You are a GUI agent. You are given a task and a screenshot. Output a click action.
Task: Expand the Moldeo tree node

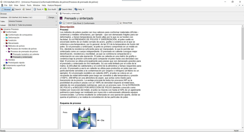click(x=4, y=60)
